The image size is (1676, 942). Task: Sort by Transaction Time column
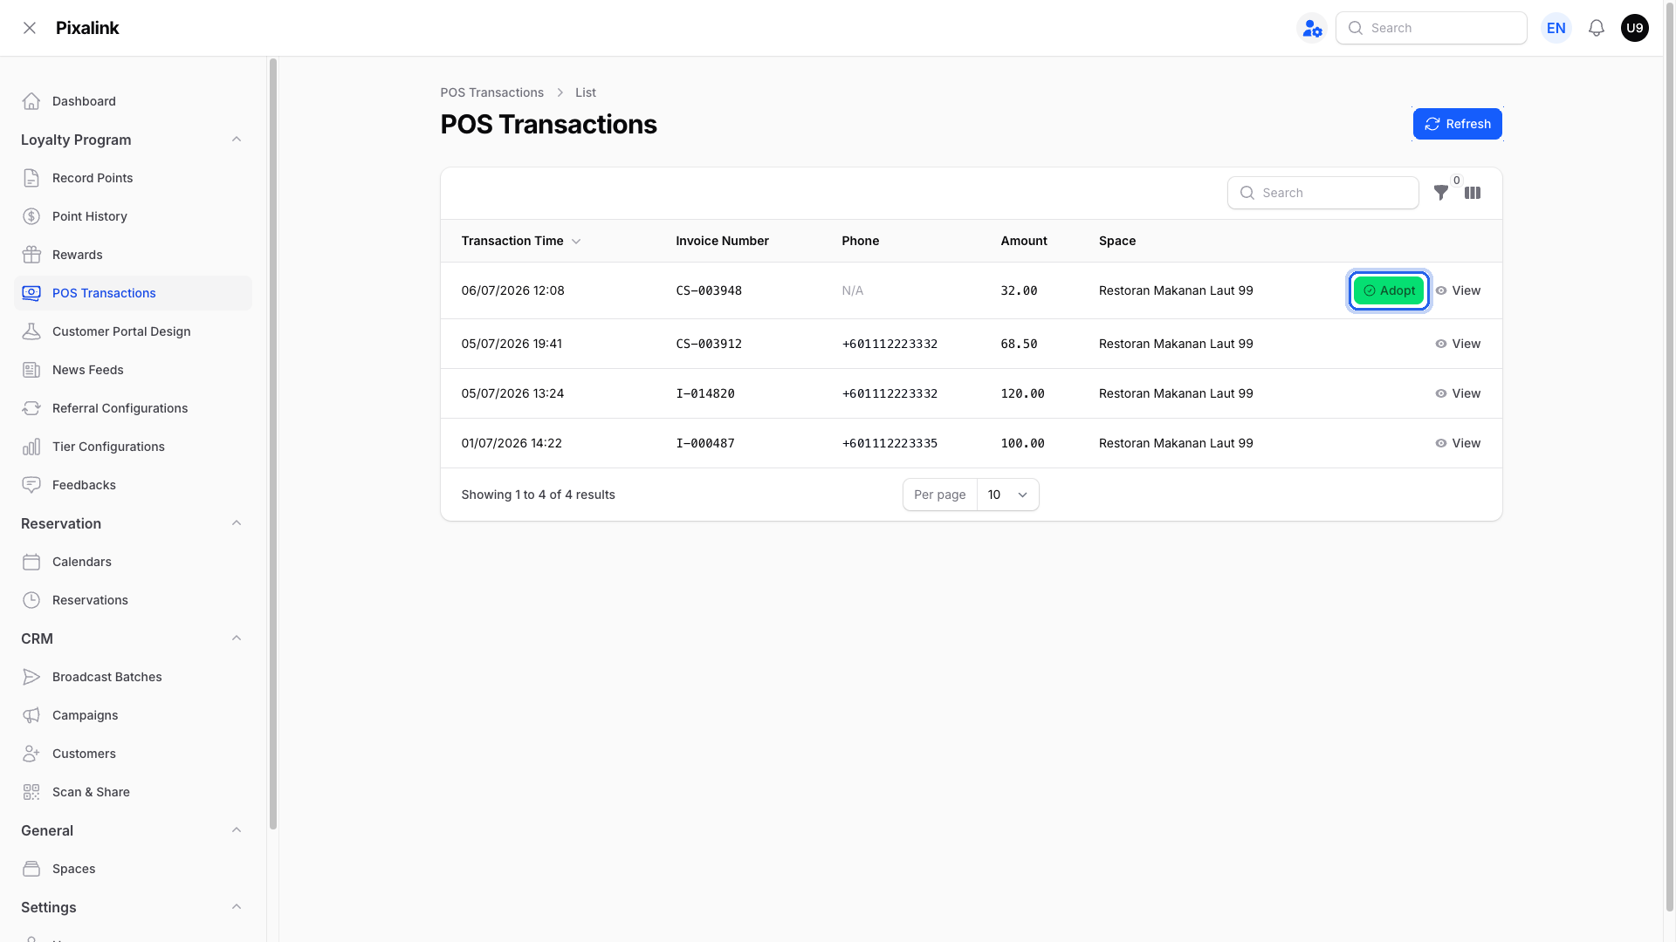pos(521,241)
